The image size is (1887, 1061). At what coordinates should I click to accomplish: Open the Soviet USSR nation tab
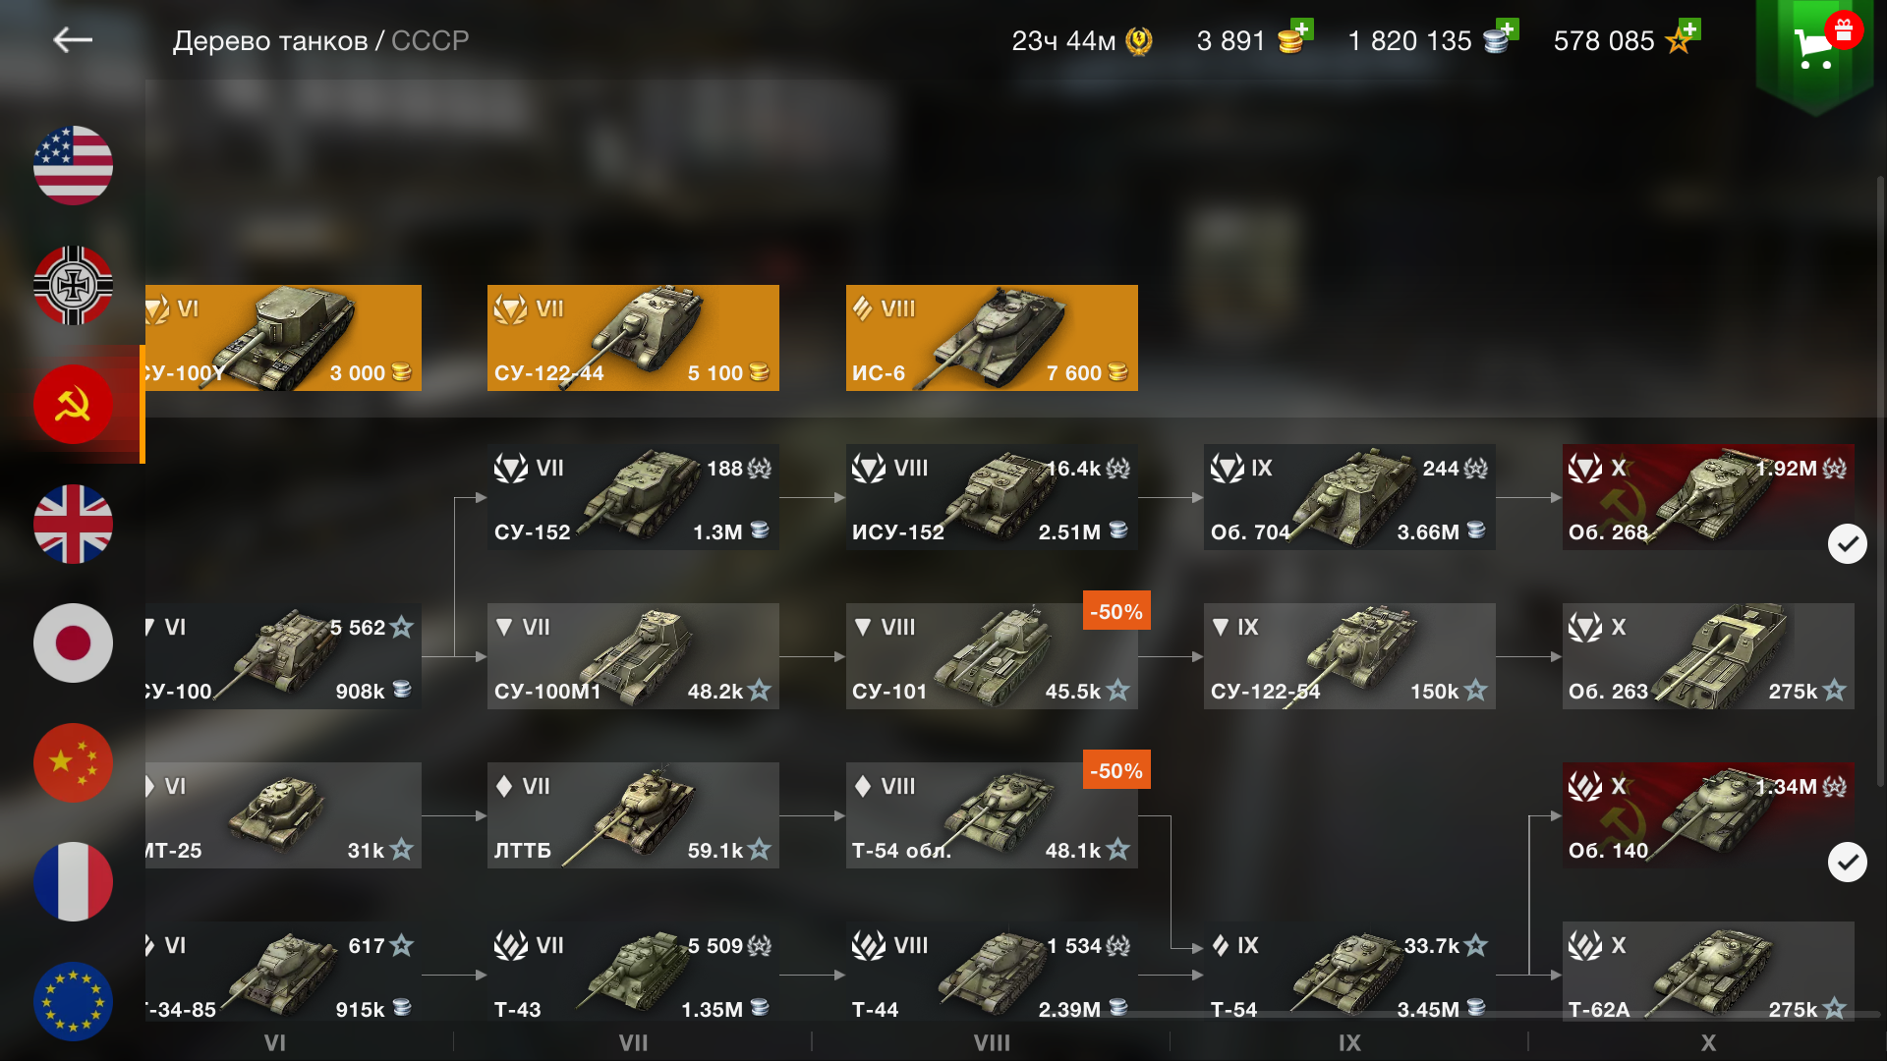click(73, 404)
